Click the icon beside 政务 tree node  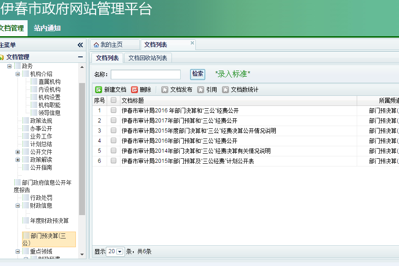(x=17, y=66)
